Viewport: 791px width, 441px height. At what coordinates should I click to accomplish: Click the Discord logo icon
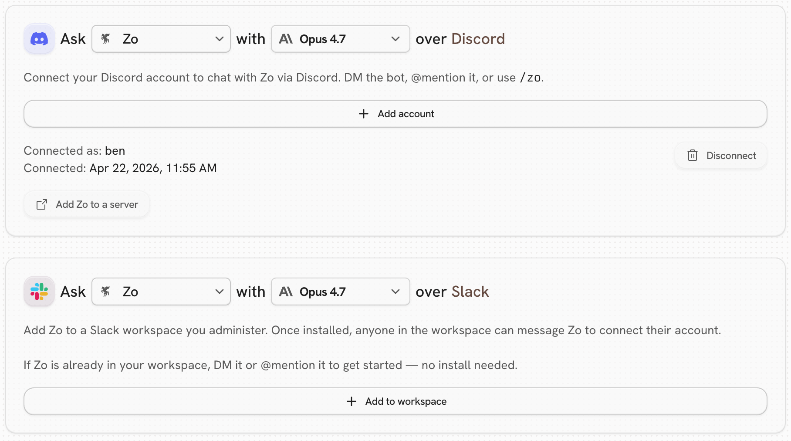39,39
